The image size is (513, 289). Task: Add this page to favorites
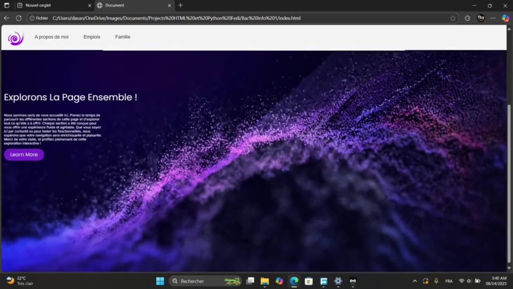(452, 18)
